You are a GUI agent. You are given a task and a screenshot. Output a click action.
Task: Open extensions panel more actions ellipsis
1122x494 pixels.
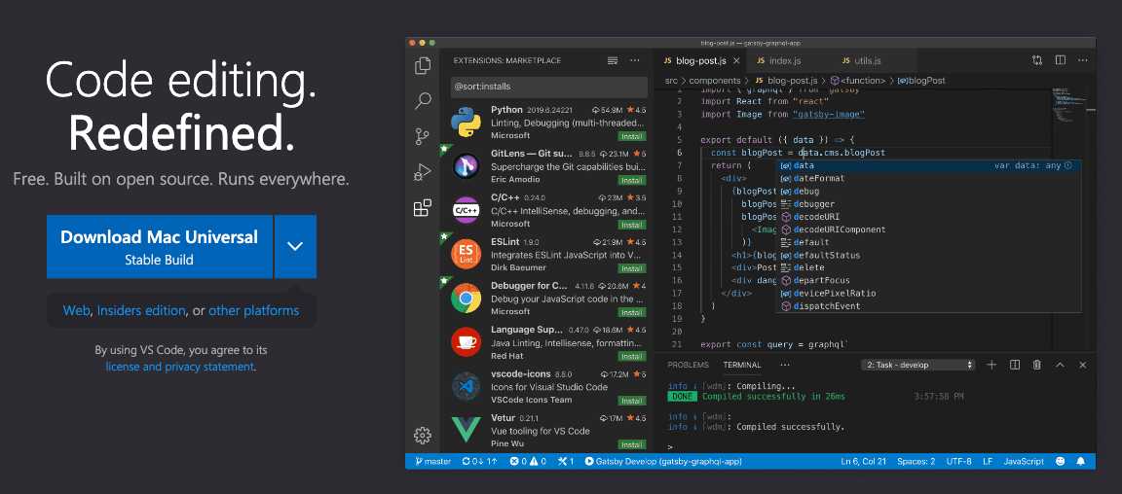click(635, 60)
